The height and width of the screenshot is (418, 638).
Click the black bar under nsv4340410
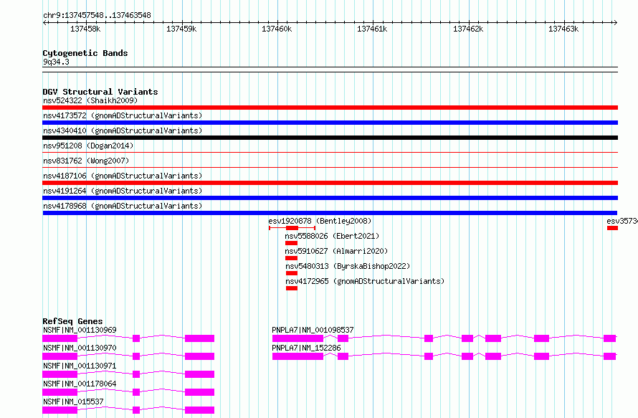coord(330,138)
